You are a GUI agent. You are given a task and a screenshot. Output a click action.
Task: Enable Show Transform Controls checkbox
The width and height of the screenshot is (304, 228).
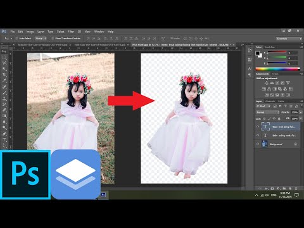click(53, 39)
